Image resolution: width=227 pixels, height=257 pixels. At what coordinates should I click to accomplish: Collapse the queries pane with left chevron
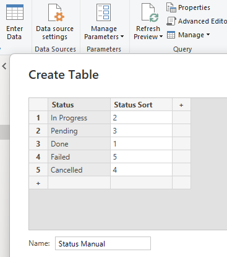[4, 66]
